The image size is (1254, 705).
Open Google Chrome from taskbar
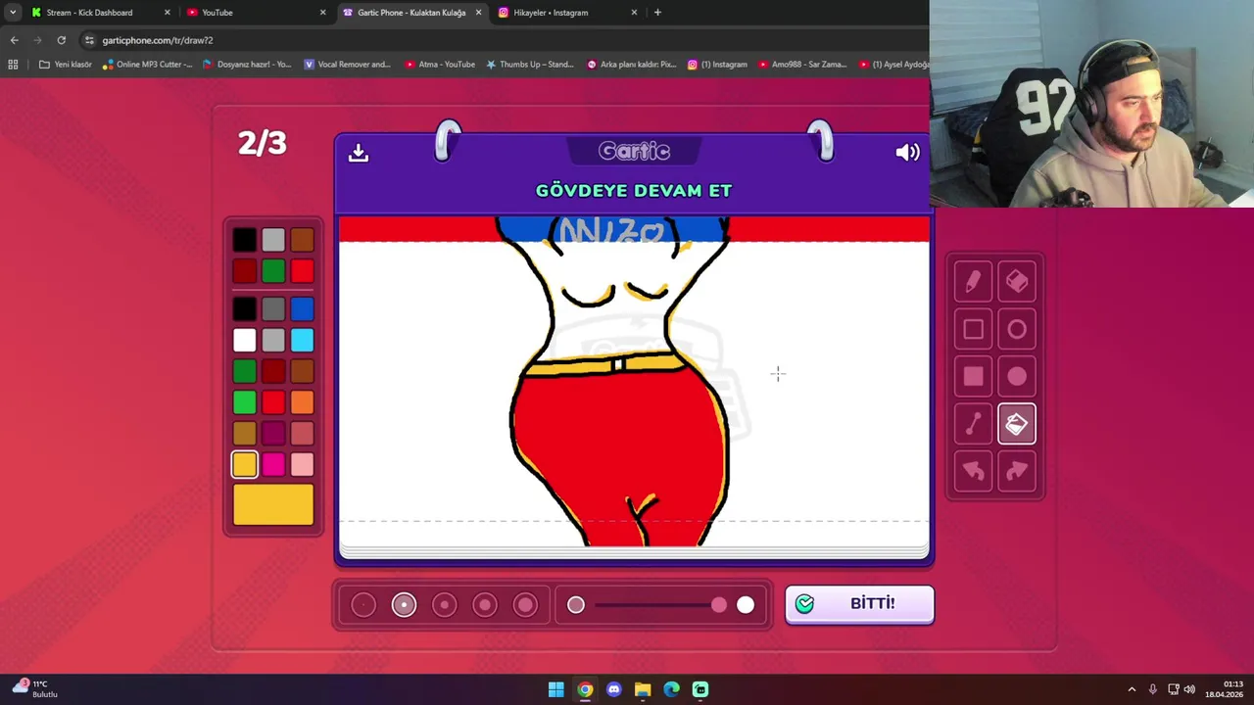point(585,689)
